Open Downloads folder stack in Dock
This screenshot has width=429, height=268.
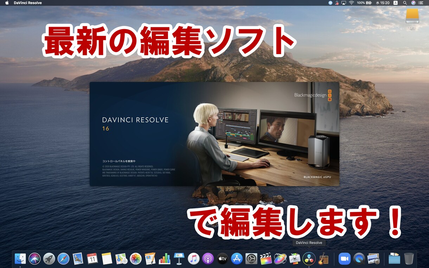[x=395, y=259]
